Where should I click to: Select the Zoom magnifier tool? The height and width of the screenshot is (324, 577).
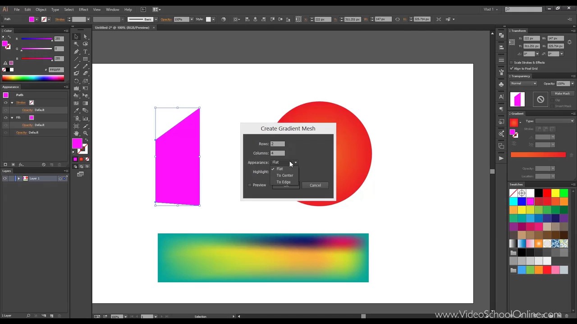click(x=85, y=133)
